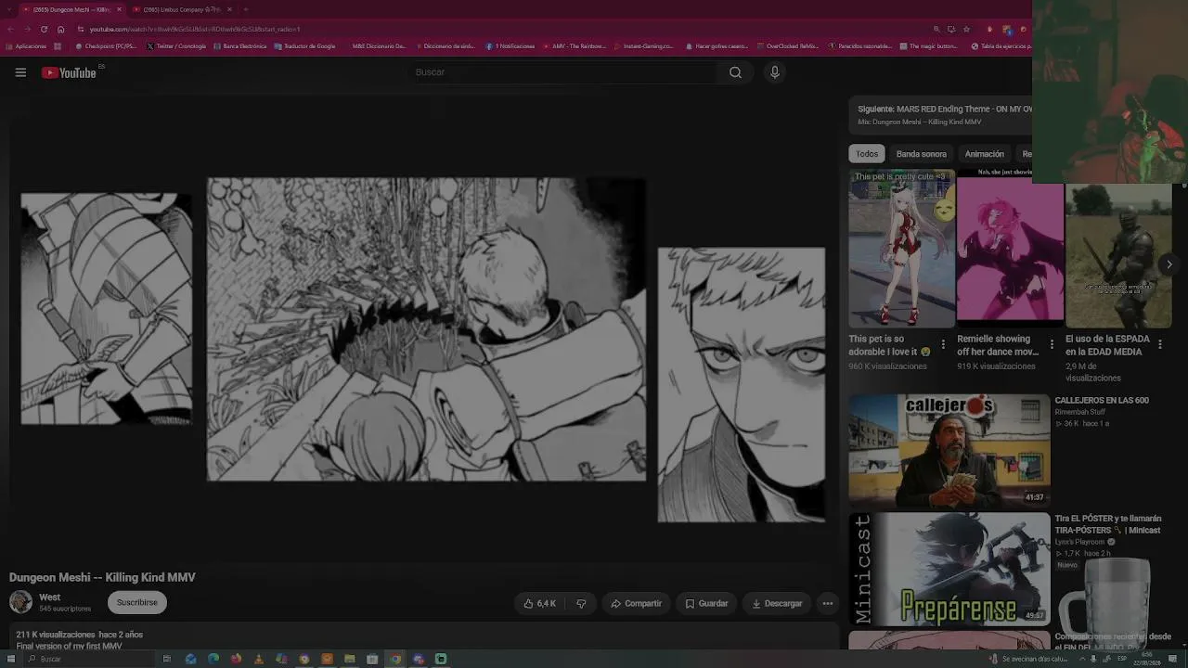
Task: Open the three-dot more actions menu under the video
Action: pos(828,603)
